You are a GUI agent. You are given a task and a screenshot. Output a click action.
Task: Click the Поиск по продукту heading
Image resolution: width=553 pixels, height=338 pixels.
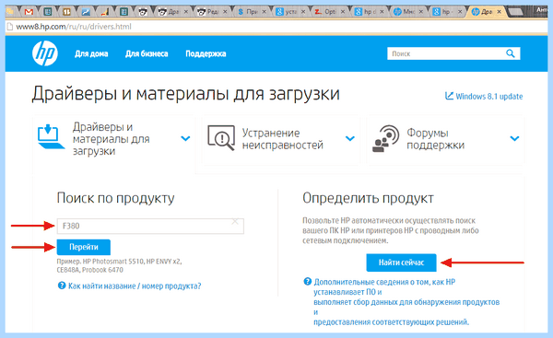(x=116, y=198)
